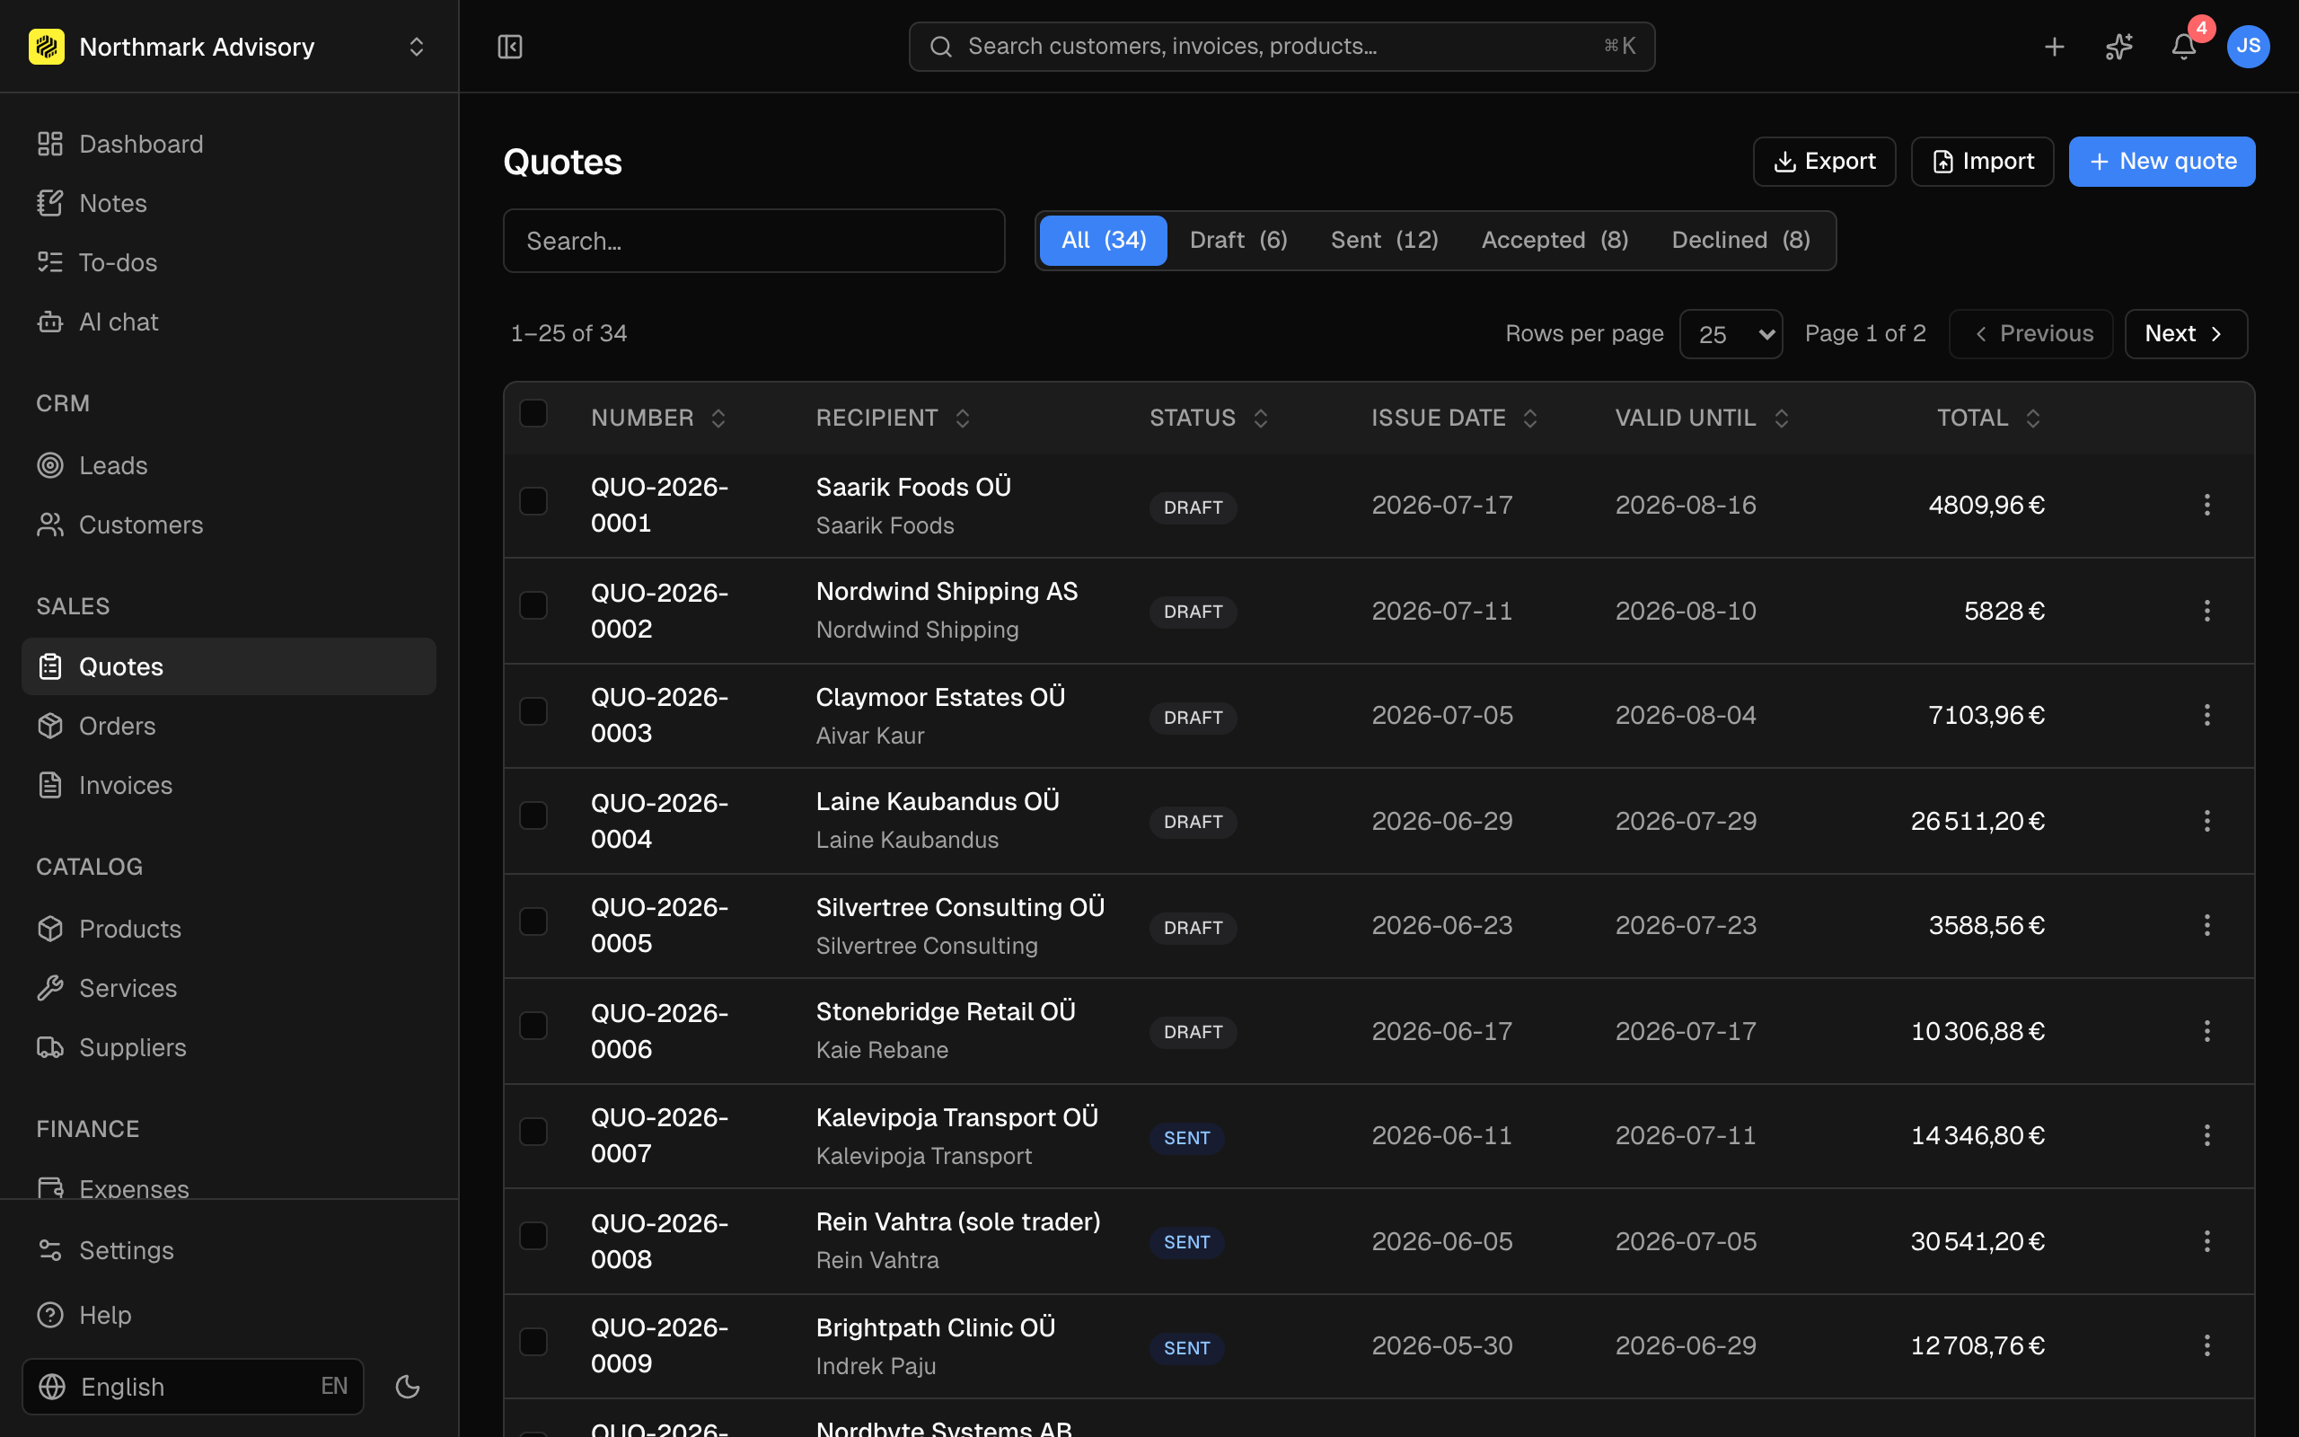Open row actions menu for QUO-2026-0004
2299x1437 pixels.
tap(2207, 820)
